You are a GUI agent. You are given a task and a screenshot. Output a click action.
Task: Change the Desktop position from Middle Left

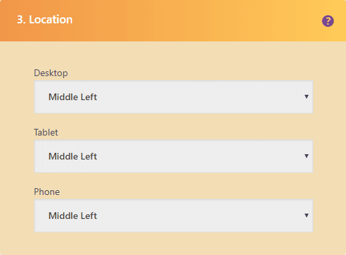tap(174, 97)
